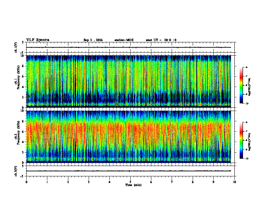Click the 2 minute tick label on time axis
The image size is (264, 204).
68,182
